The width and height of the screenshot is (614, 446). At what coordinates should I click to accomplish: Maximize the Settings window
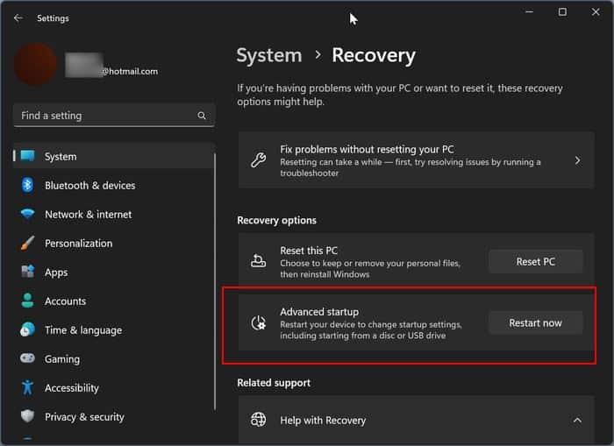pos(562,12)
